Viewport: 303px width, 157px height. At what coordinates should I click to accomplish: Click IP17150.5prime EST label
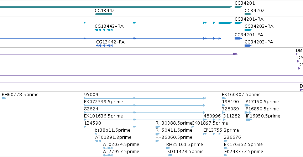(x=262, y=102)
